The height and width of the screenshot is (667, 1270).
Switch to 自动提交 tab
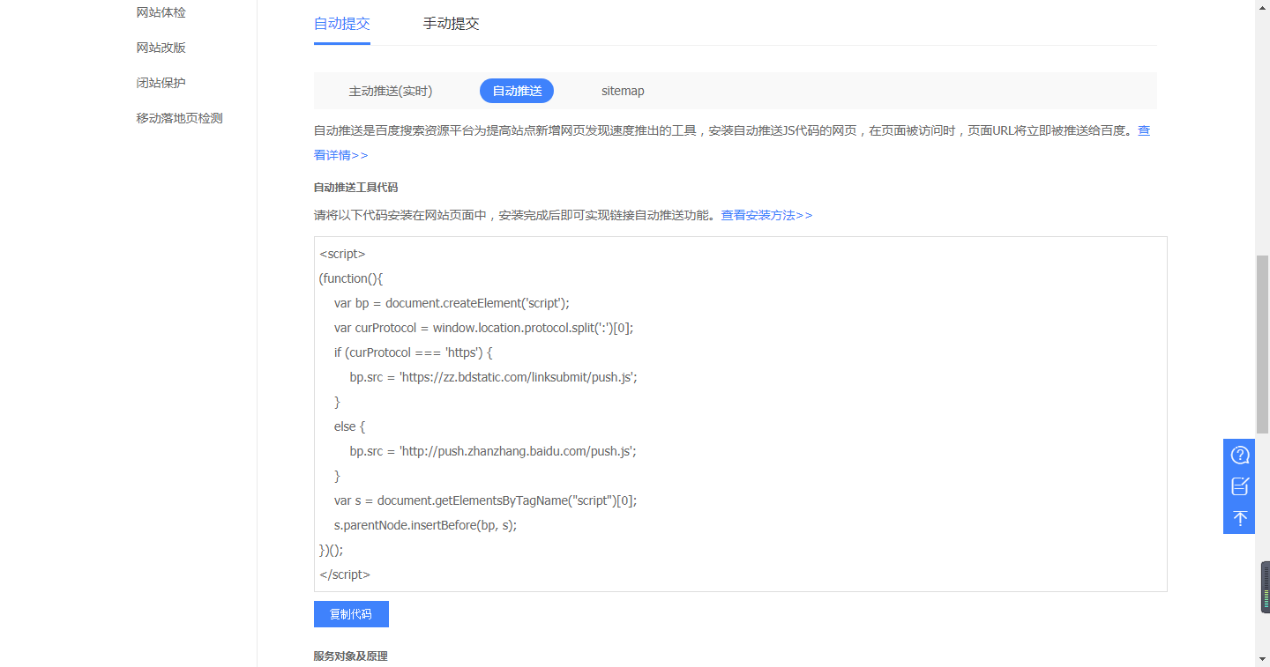point(342,24)
